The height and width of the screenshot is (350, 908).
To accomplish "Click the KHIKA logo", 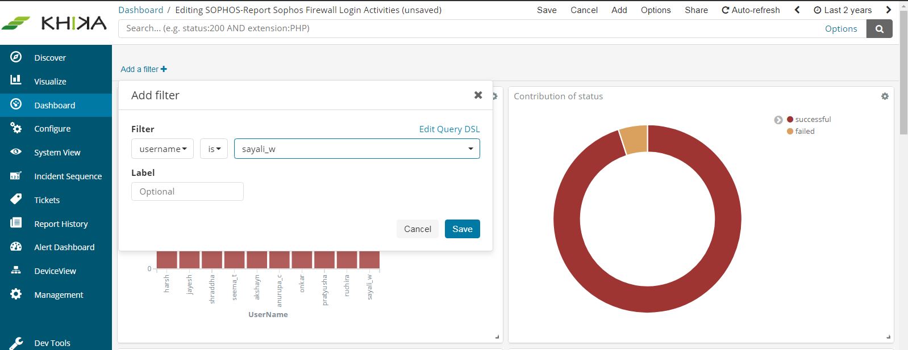I will (55, 23).
